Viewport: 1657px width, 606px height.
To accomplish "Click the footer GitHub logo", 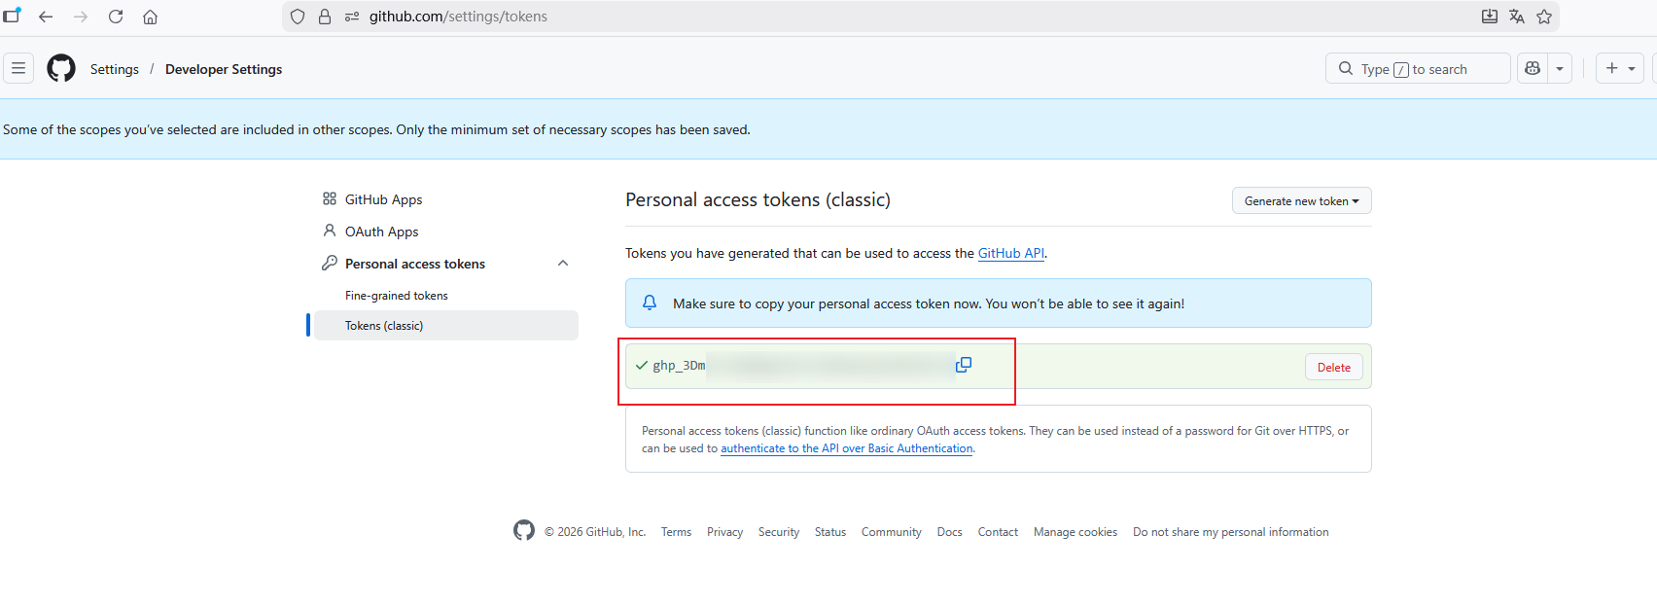I will click(x=524, y=530).
